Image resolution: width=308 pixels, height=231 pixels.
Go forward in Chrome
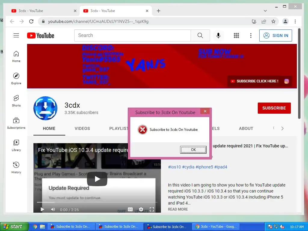coord(22,21)
